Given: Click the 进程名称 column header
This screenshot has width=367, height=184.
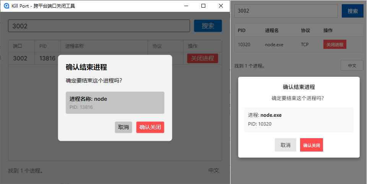Looking at the screenshot, I should (x=75, y=46).
